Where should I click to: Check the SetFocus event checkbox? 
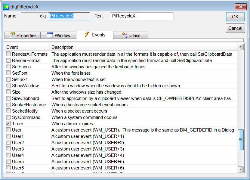click(x=8, y=67)
